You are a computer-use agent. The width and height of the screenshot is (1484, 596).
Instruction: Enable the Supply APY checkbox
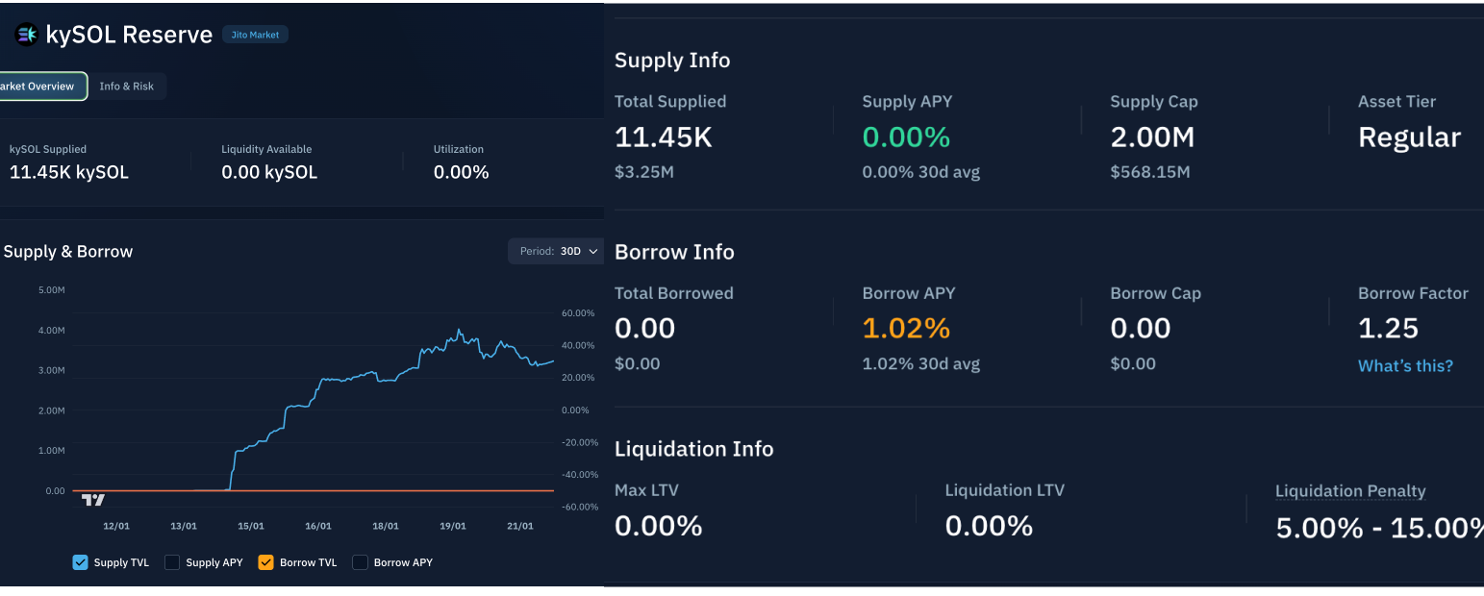(172, 562)
